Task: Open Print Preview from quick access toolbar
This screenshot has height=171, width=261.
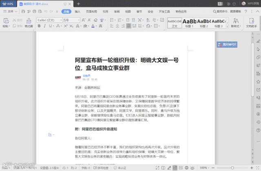Action: pos(40,11)
